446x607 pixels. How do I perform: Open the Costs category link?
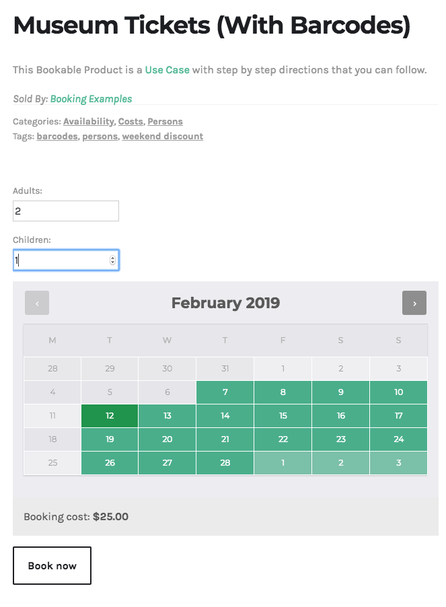[131, 122]
